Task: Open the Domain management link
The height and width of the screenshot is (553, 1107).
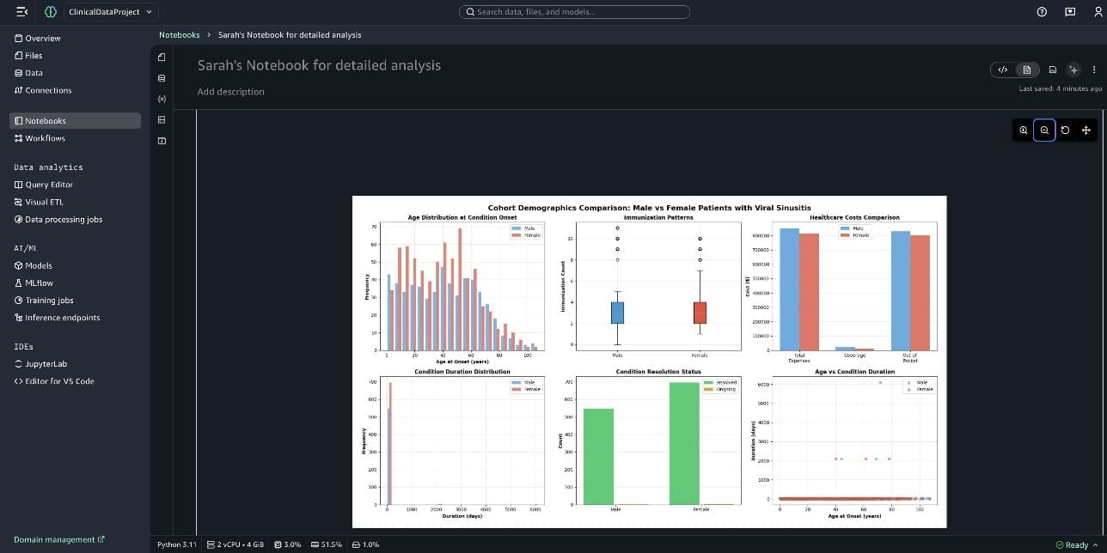Action: 58,539
